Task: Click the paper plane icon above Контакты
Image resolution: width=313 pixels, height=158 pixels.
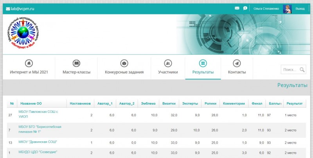Action: [x=237, y=63]
